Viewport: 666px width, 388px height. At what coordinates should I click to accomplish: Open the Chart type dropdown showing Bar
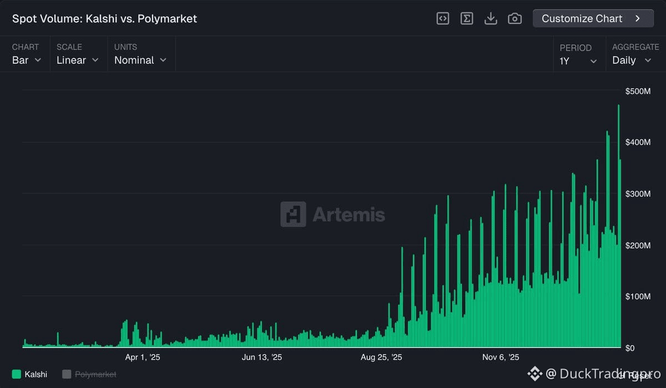[26, 60]
